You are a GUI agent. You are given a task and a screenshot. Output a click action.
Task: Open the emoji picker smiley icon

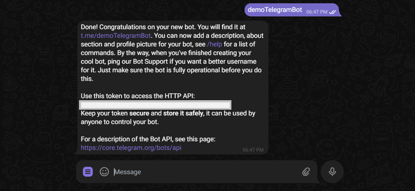104,172
